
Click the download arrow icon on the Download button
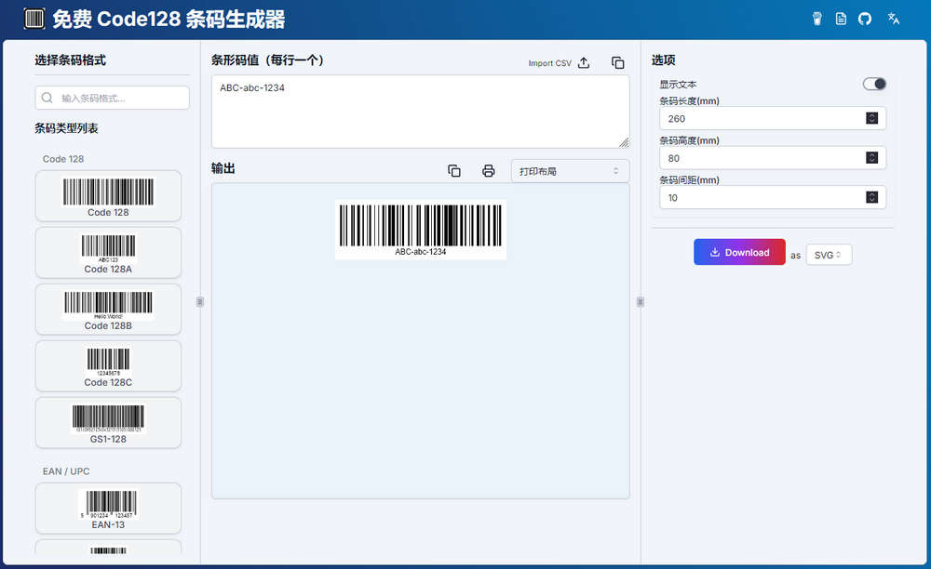(715, 253)
